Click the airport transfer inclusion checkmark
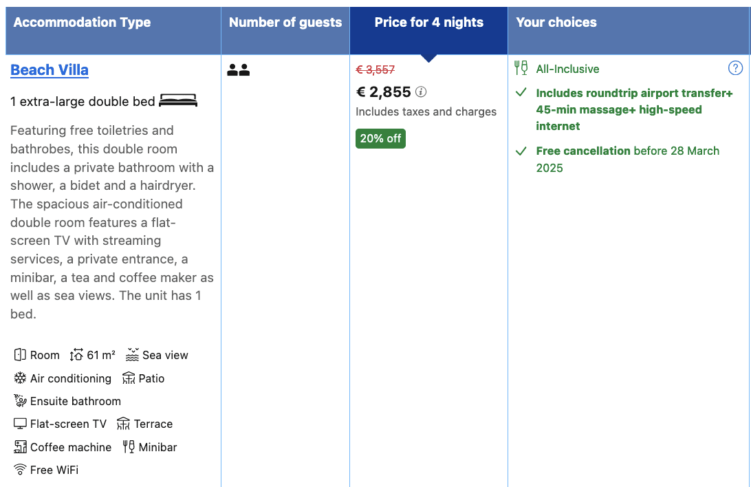The width and height of the screenshot is (751, 487). [x=521, y=93]
